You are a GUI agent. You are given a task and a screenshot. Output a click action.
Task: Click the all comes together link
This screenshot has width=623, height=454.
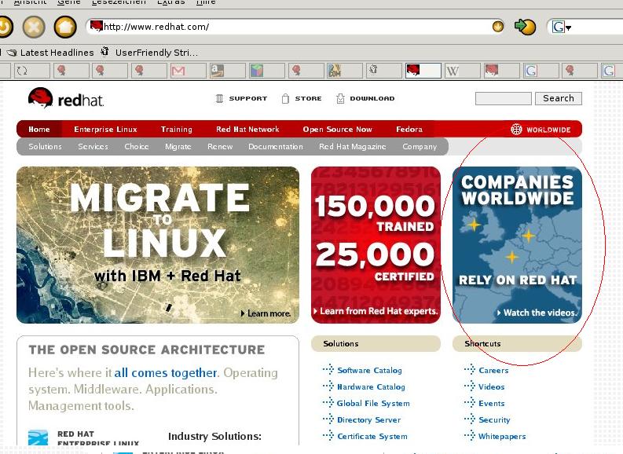(166, 372)
